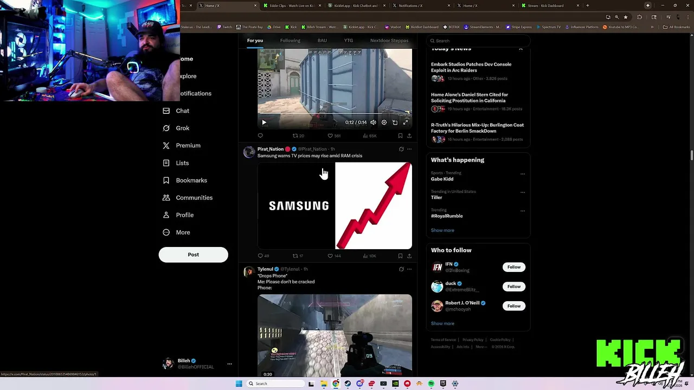Viewport: 694px width, 390px height.
Task: Reply to the top video post
Action: click(260, 136)
